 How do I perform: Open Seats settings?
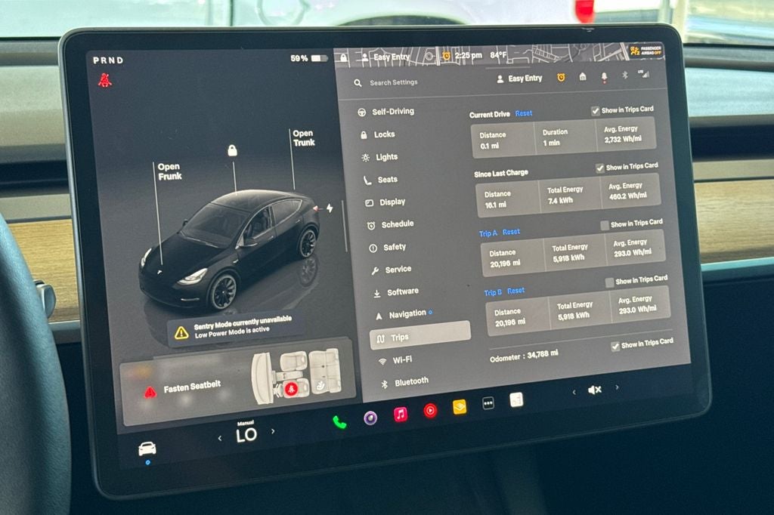[x=380, y=180]
